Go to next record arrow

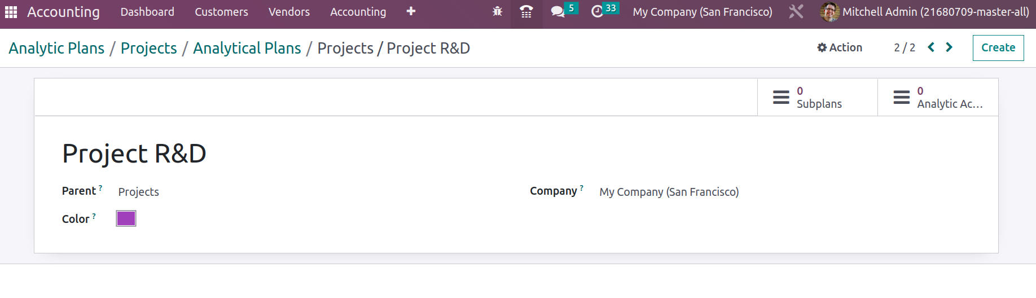(x=949, y=47)
